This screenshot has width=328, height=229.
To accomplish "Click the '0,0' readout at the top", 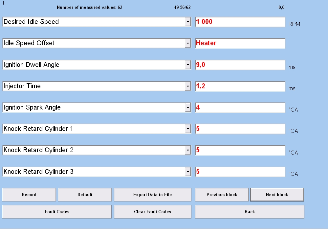I will click(281, 8).
